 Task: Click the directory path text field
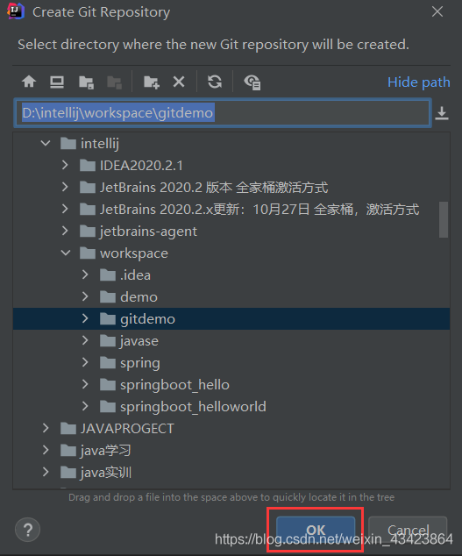tap(223, 113)
